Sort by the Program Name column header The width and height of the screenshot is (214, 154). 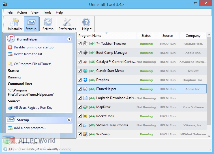(106, 36)
